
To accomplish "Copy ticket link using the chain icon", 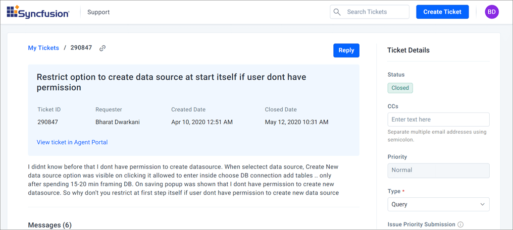I will point(102,48).
